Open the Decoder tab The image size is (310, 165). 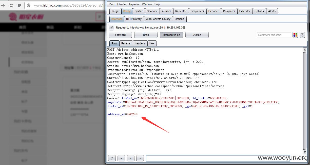click(x=214, y=11)
